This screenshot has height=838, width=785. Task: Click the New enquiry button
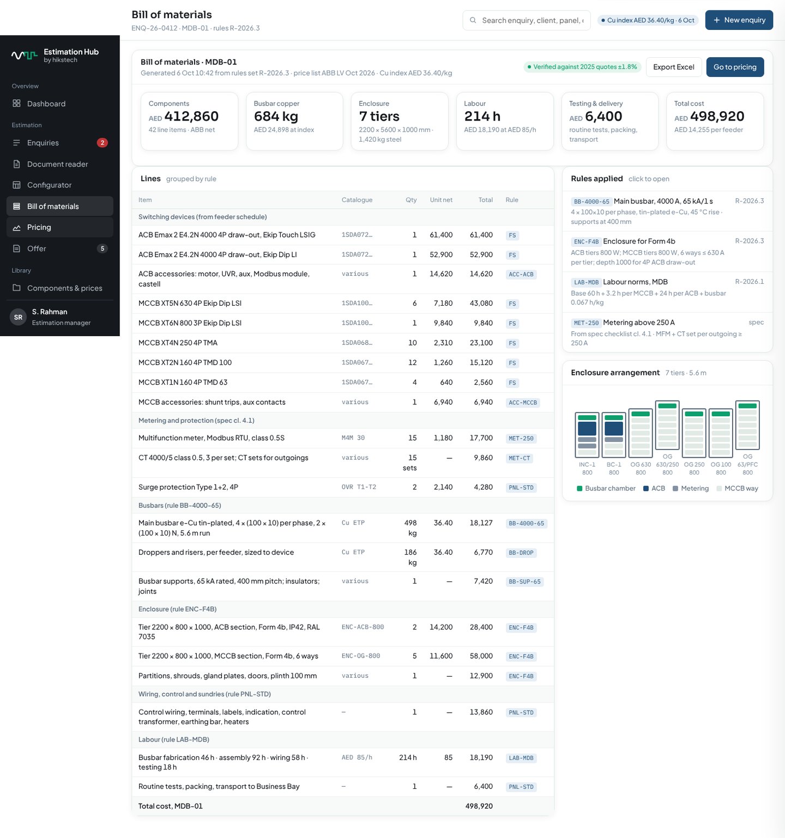pos(739,20)
